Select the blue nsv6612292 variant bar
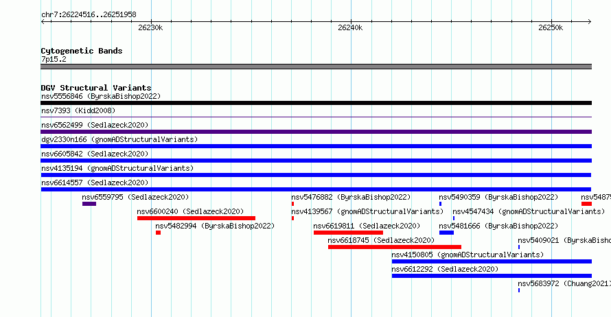The height and width of the screenshot is (317, 611). pyautogui.click(x=492, y=276)
